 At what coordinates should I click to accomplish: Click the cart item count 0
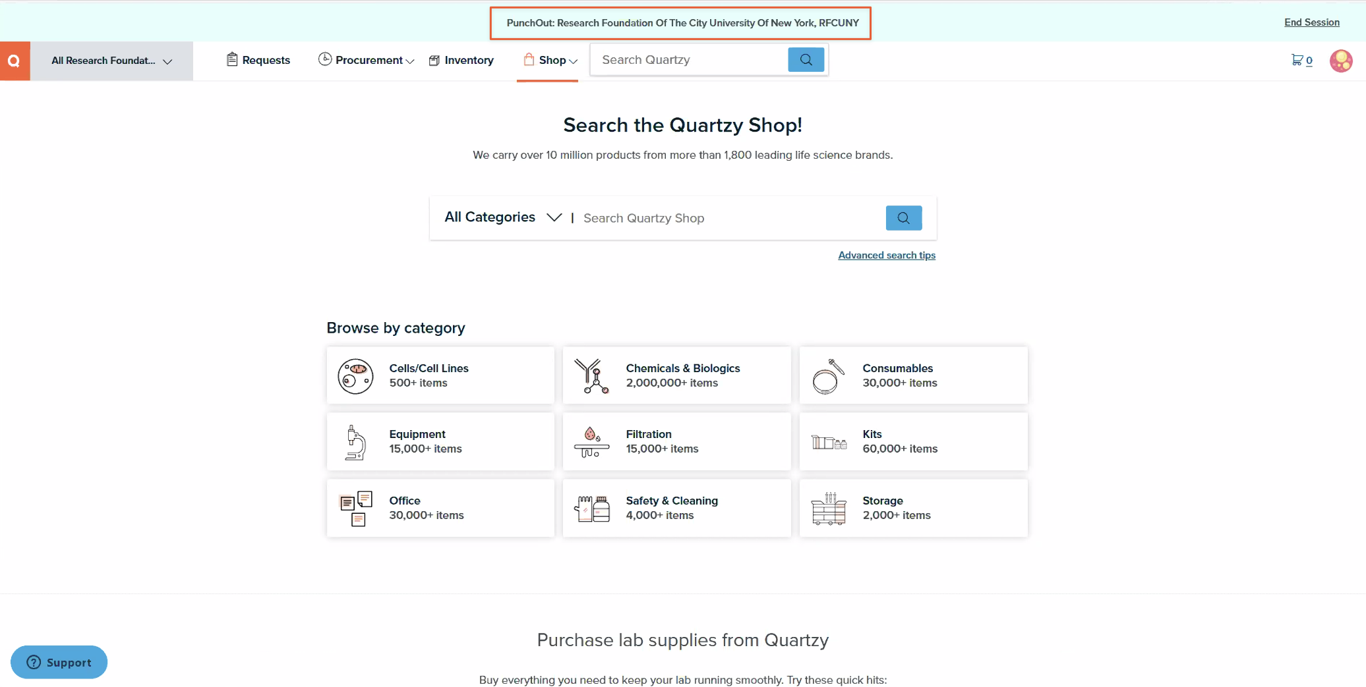tap(1309, 61)
